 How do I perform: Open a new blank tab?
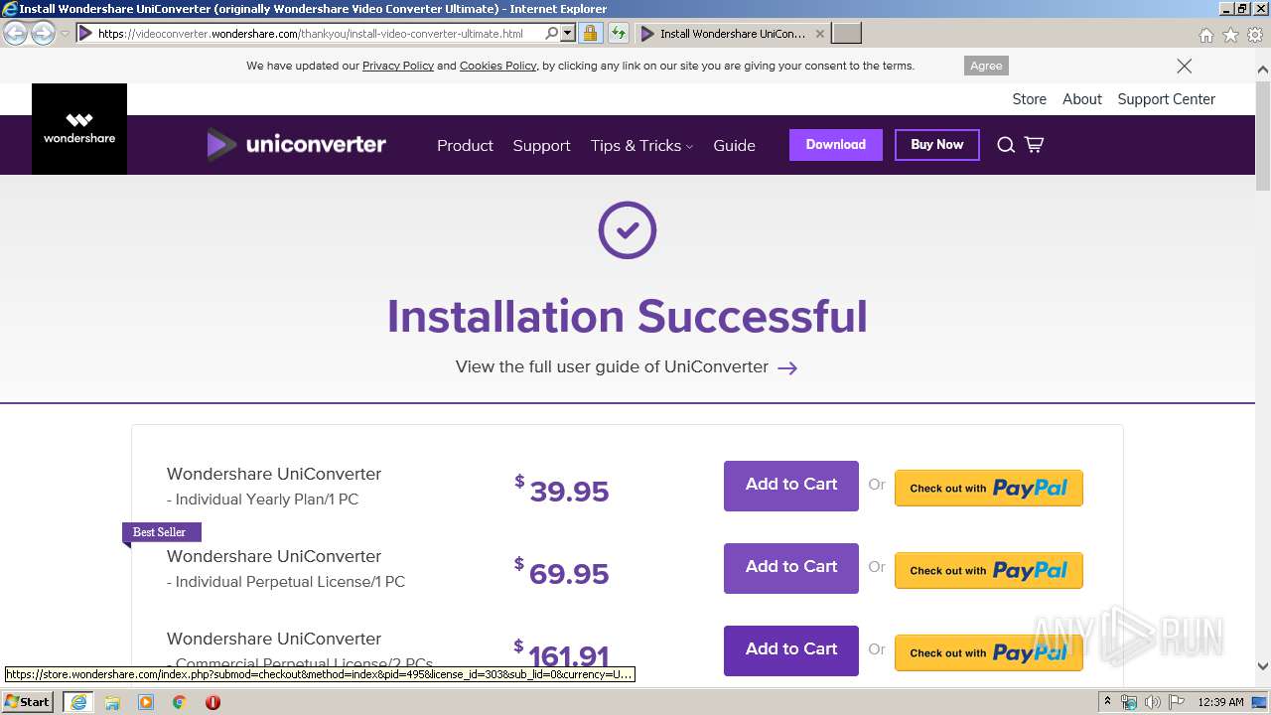(846, 34)
